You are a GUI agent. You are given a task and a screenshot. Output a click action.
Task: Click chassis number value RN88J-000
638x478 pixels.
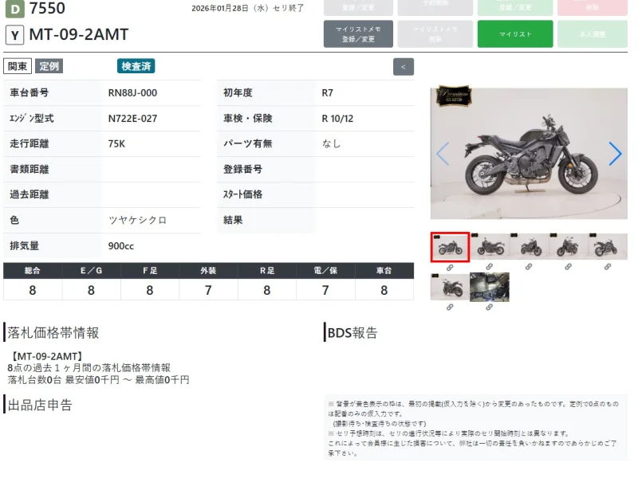coord(132,93)
